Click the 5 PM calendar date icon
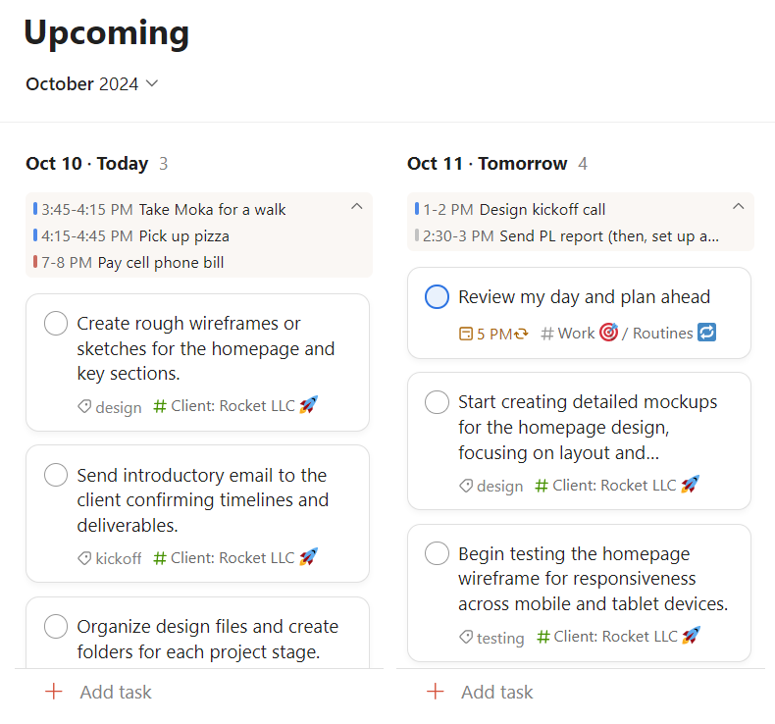Screen dimensions: 775x724 (x=466, y=334)
